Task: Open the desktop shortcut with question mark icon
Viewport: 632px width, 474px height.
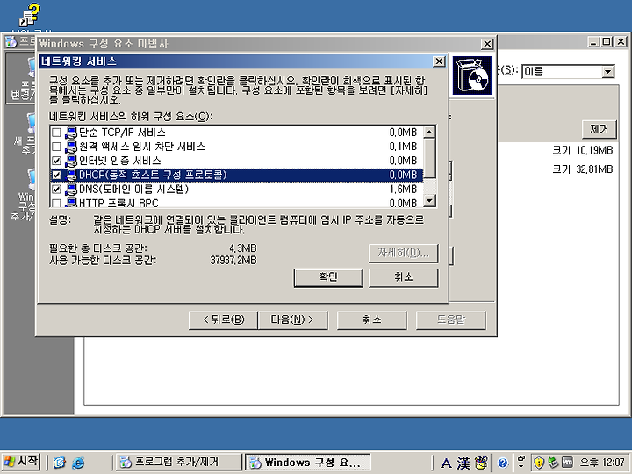Action: [x=30, y=15]
